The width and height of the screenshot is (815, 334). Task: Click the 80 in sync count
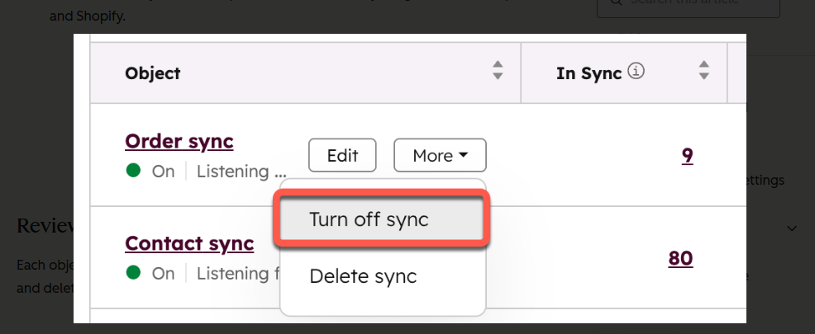tap(680, 258)
